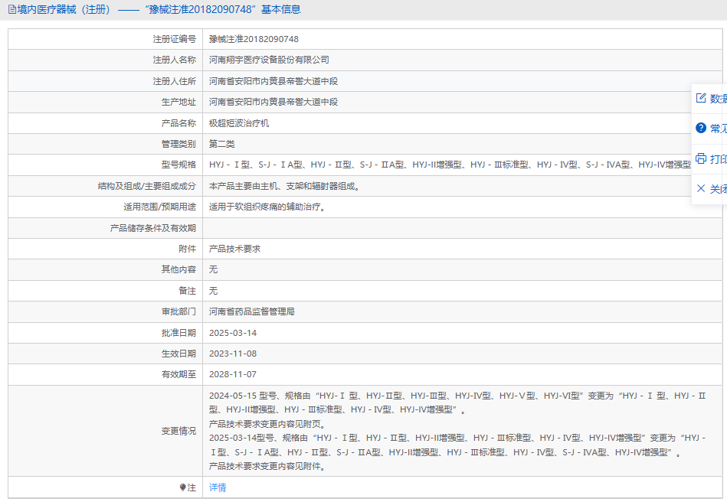Click the effective date 2023-11-08
The width and height of the screenshot is (727, 502).
(233, 354)
